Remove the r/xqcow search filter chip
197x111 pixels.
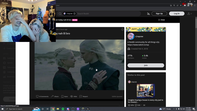tap(74, 14)
